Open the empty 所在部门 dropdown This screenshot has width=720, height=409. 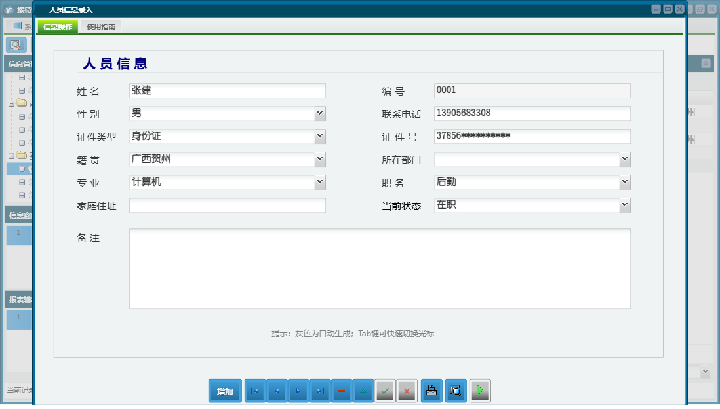(x=624, y=160)
